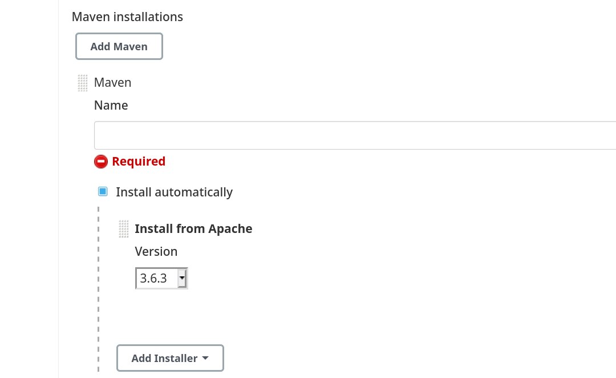Viewport: 616px width, 378px height.
Task: Click the red Required validation message
Action: click(x=139, y=161)
